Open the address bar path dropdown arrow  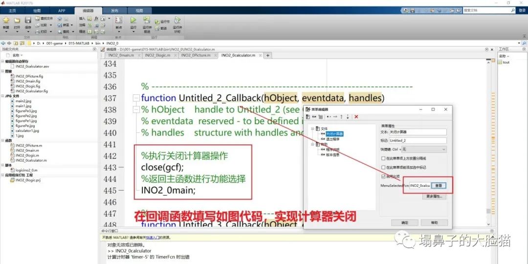518,43
